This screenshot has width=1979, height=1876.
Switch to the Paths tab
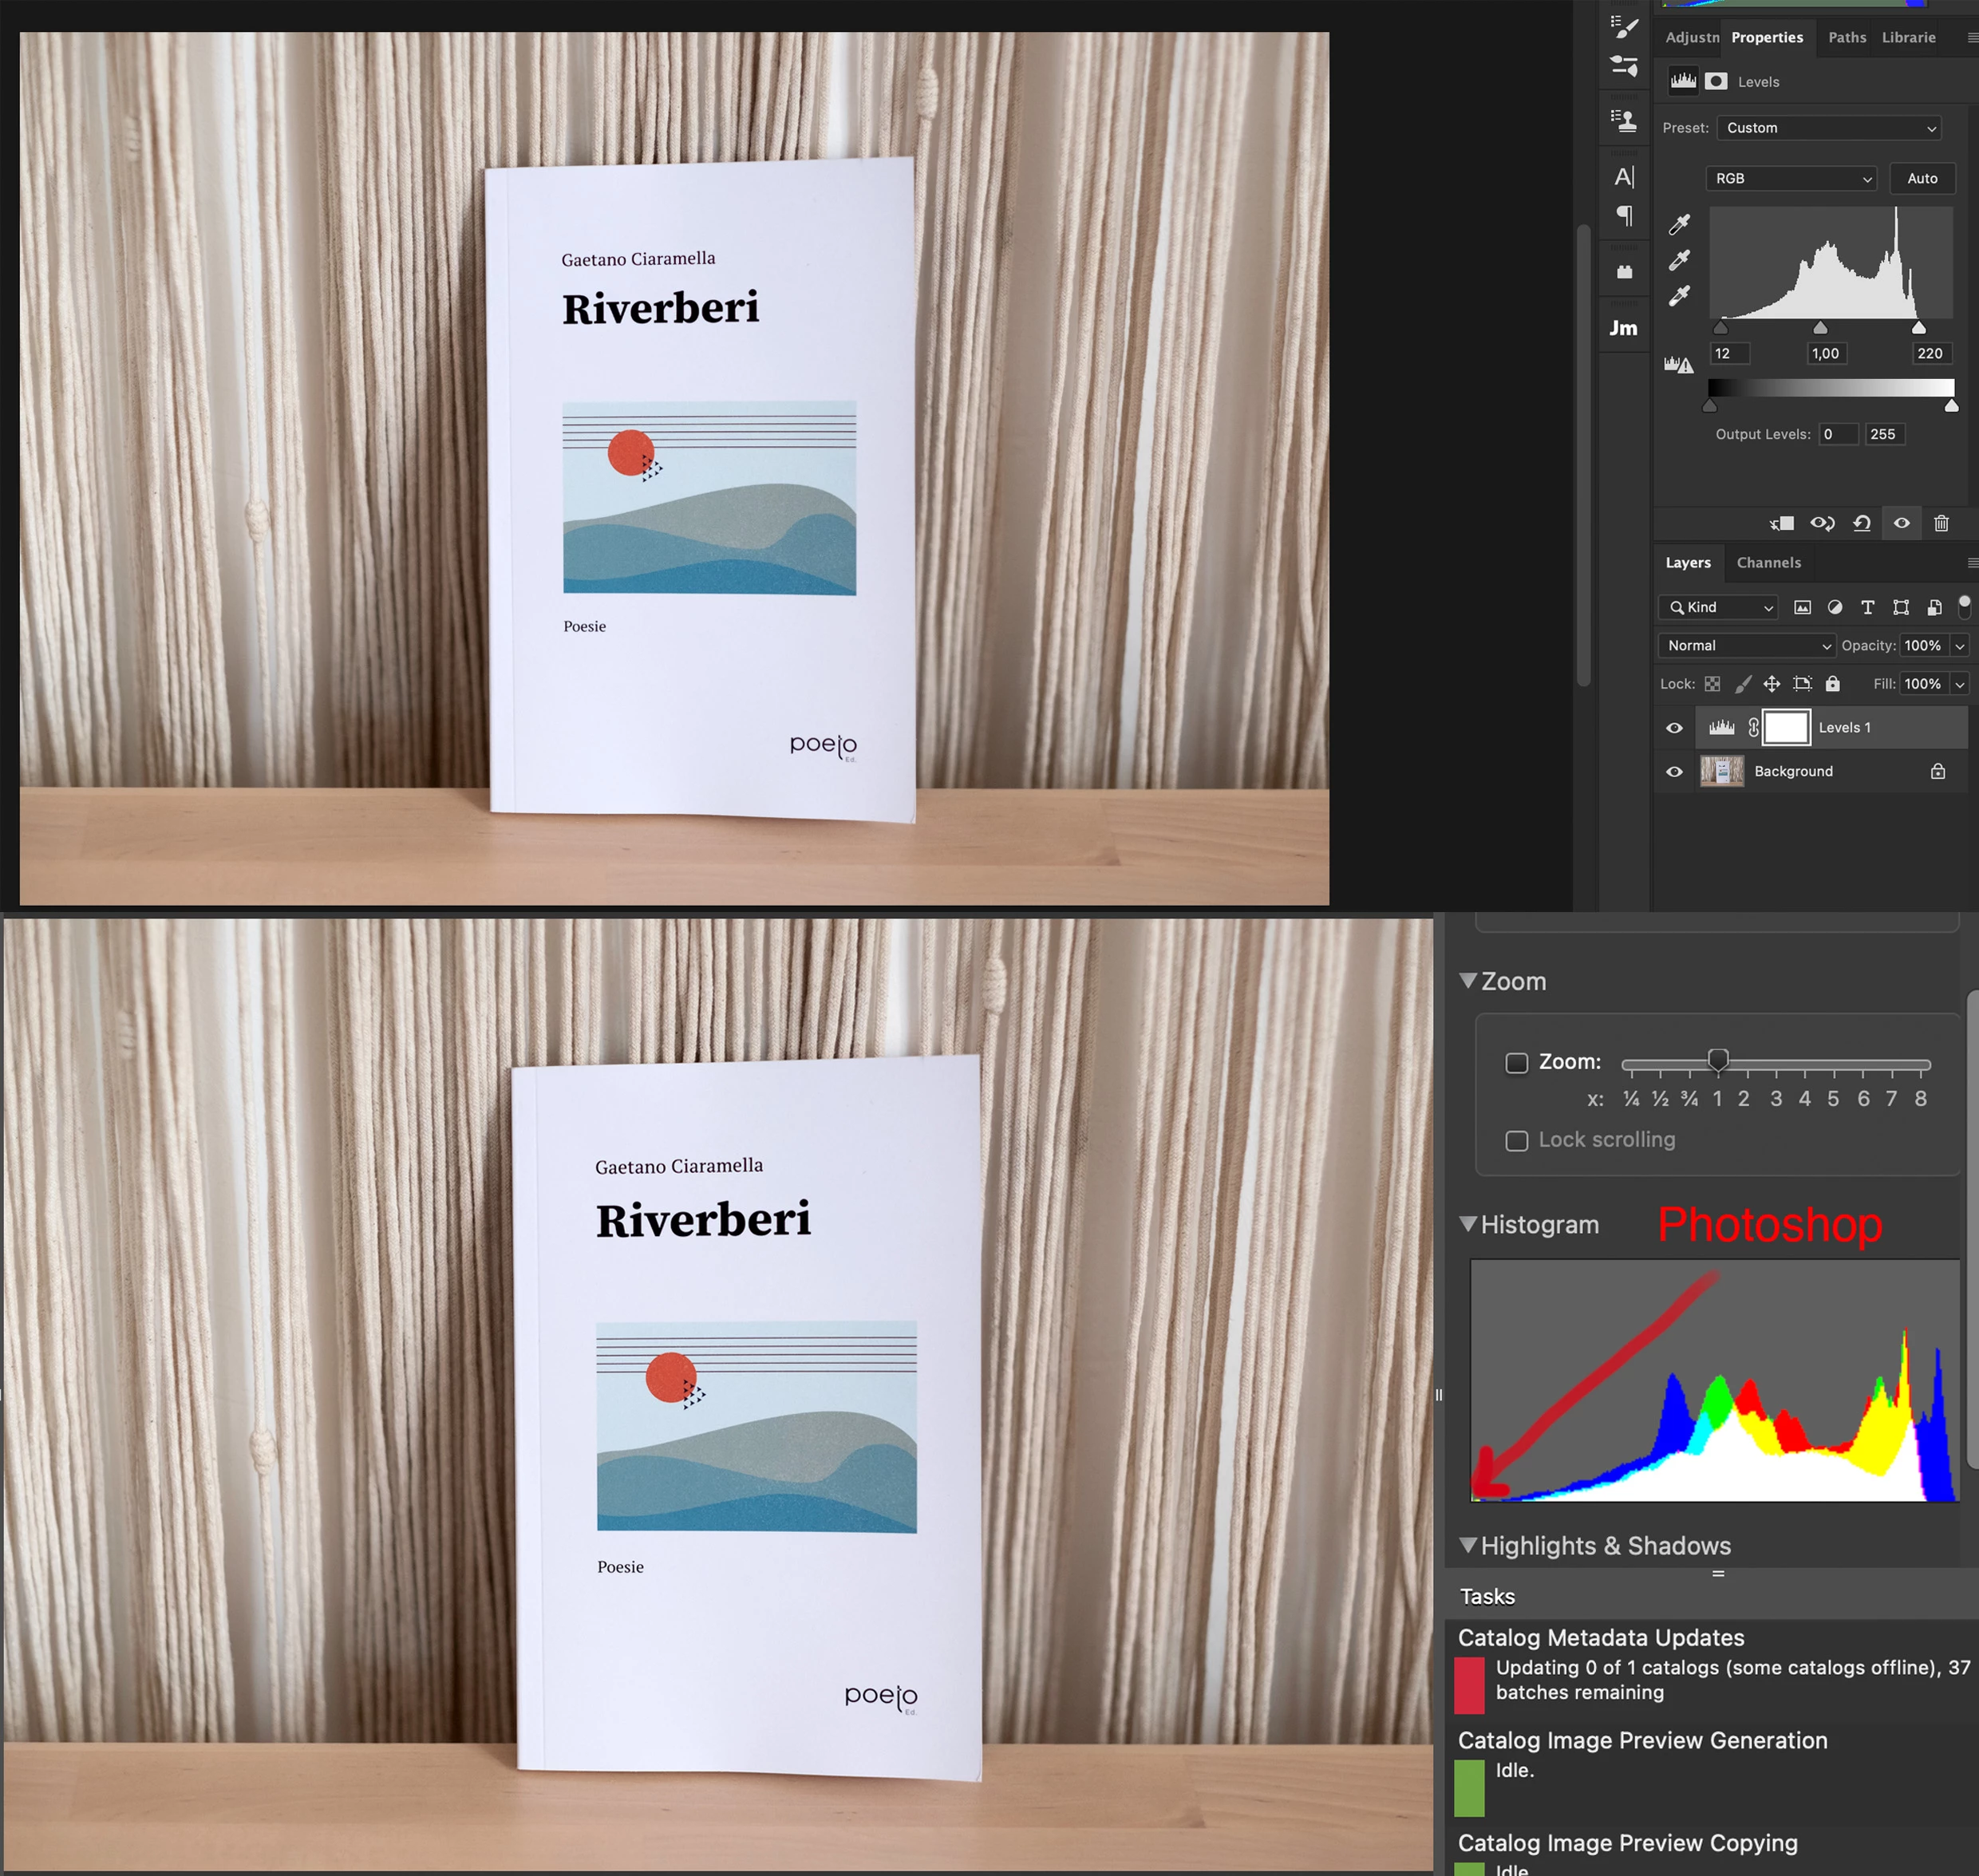1846,38
